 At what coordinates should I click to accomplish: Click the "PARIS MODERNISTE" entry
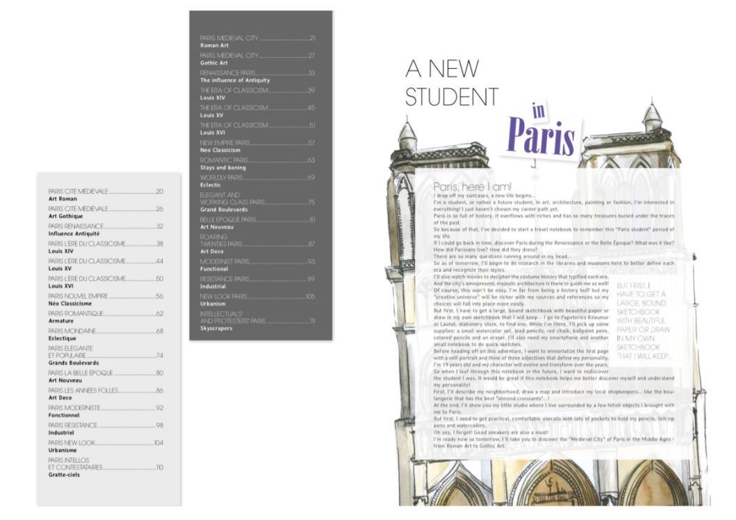click(106, 408)
